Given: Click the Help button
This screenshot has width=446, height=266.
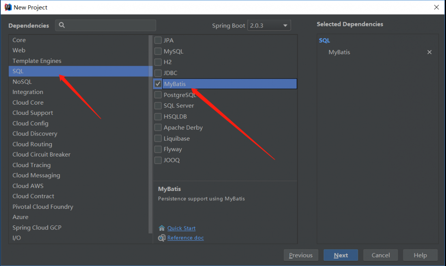Looking at the screenshot, I should (x=420, y=255).
